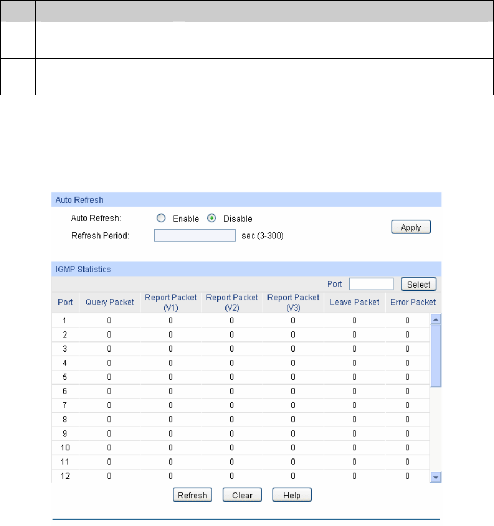The height and width of the screenshot is (526, 494).
Task: Select the Enable auto refresh radio button
Action: point(161,219)
